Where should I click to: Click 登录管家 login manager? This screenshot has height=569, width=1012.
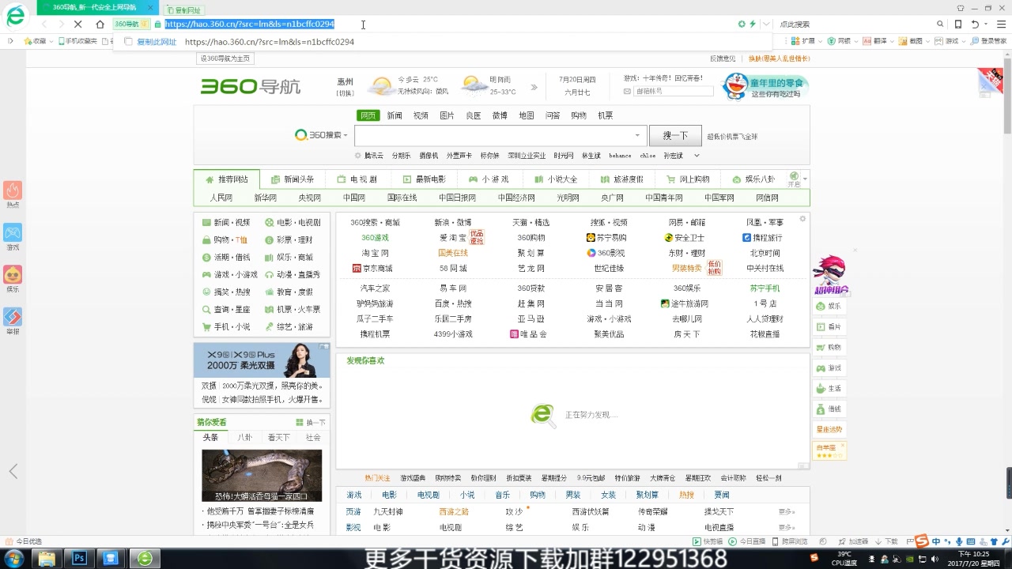[x=988, y=41]
